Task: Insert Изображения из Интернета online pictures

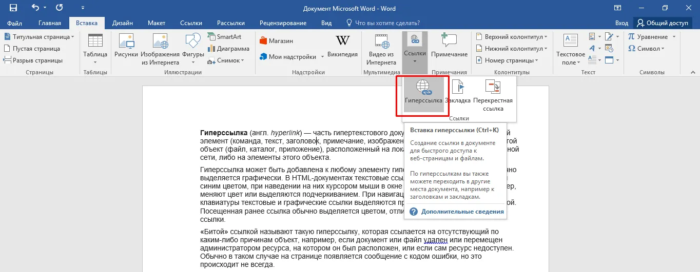Action: coord(160,49)
